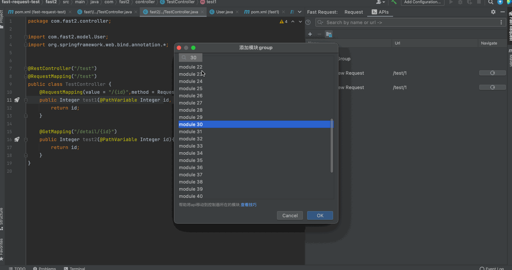The width and height of the screenshot is (512, 270).
Task: Click the rocket icon on line 11
Action: pyautogui.click(x=17, y=100)
